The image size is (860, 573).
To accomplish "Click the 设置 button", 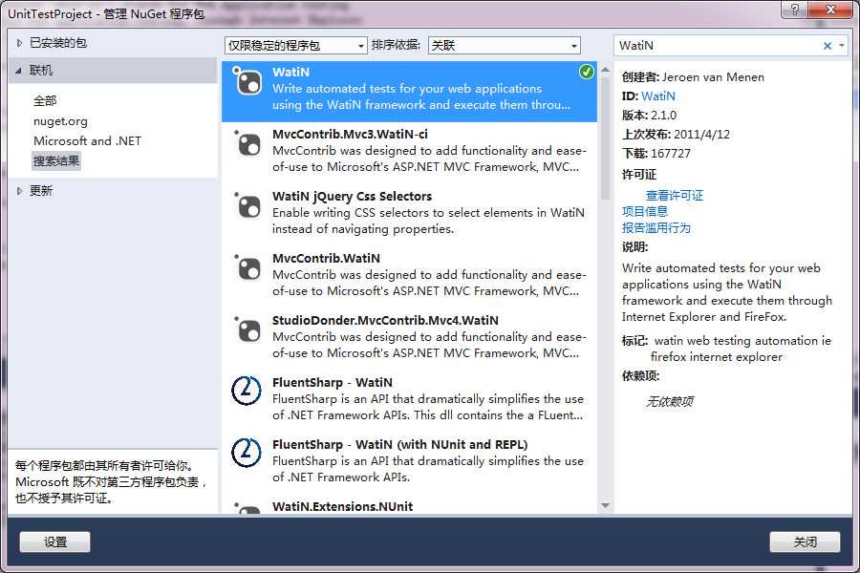I will (54, 542).
